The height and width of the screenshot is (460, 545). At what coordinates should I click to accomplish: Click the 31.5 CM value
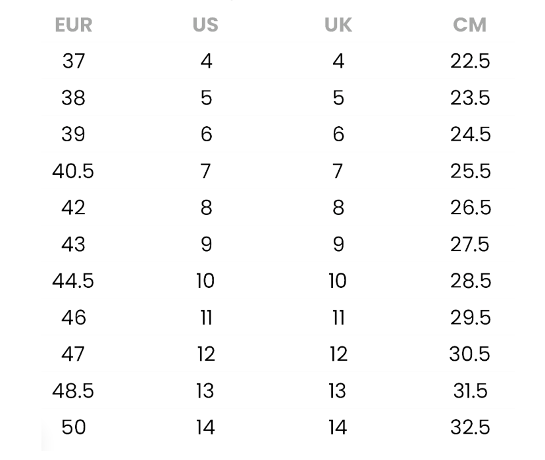click(x=470, y=390)
